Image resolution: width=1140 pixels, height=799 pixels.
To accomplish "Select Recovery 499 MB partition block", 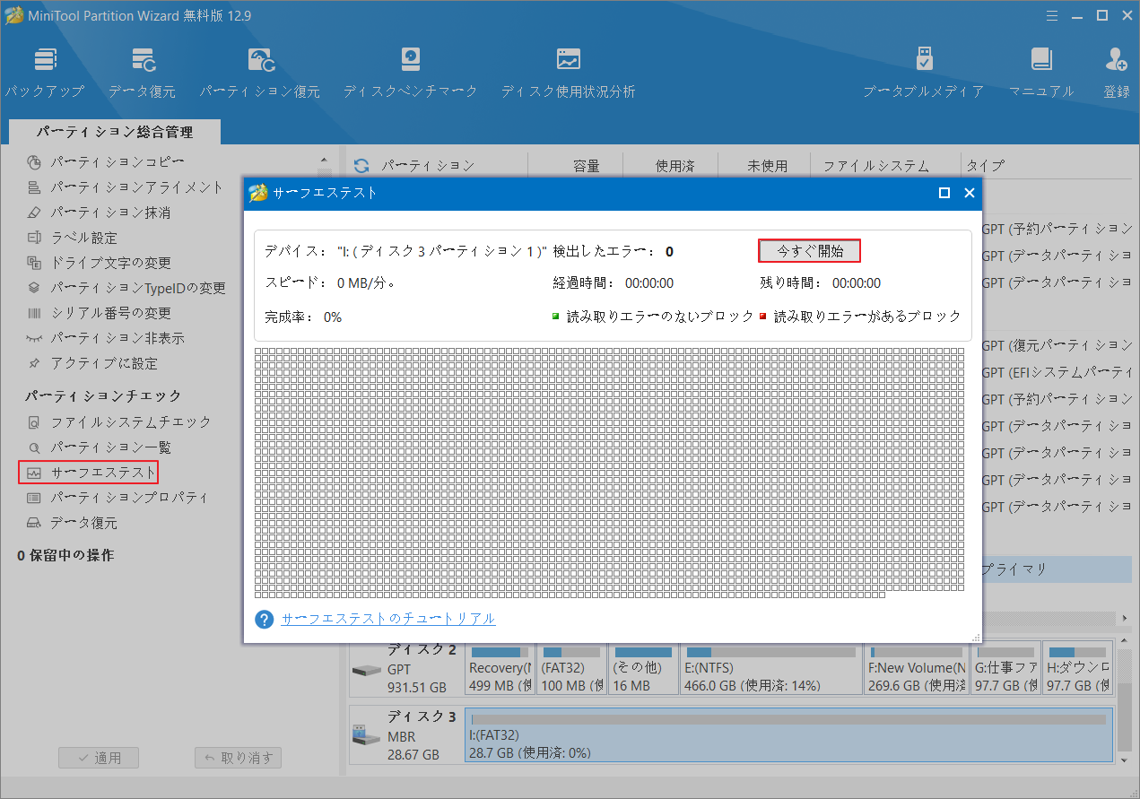I will point(500,667).
